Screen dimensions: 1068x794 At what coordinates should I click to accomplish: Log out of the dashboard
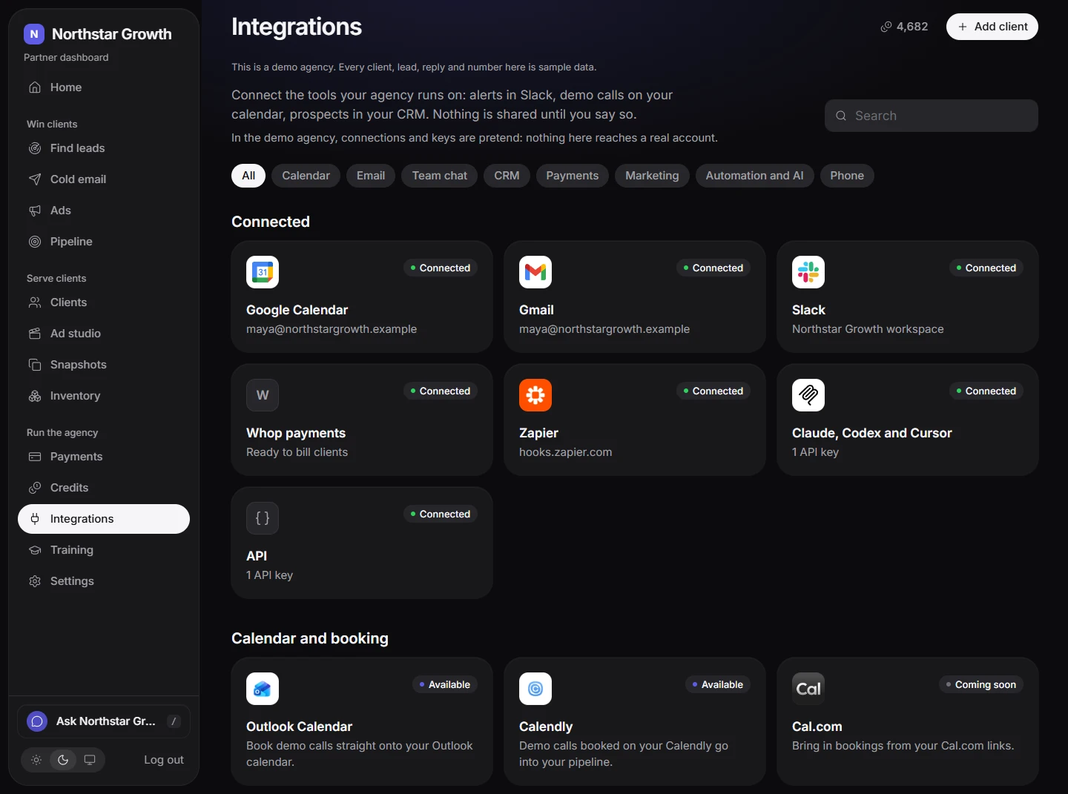[164, 760]
